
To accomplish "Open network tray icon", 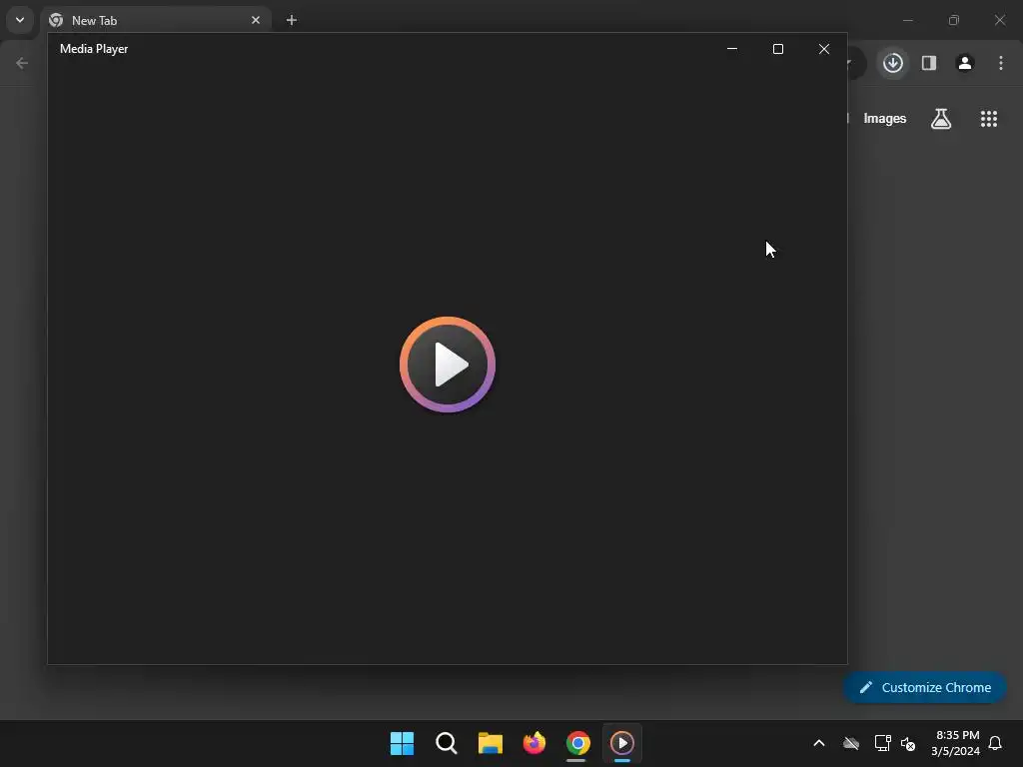I will (882, 743).
